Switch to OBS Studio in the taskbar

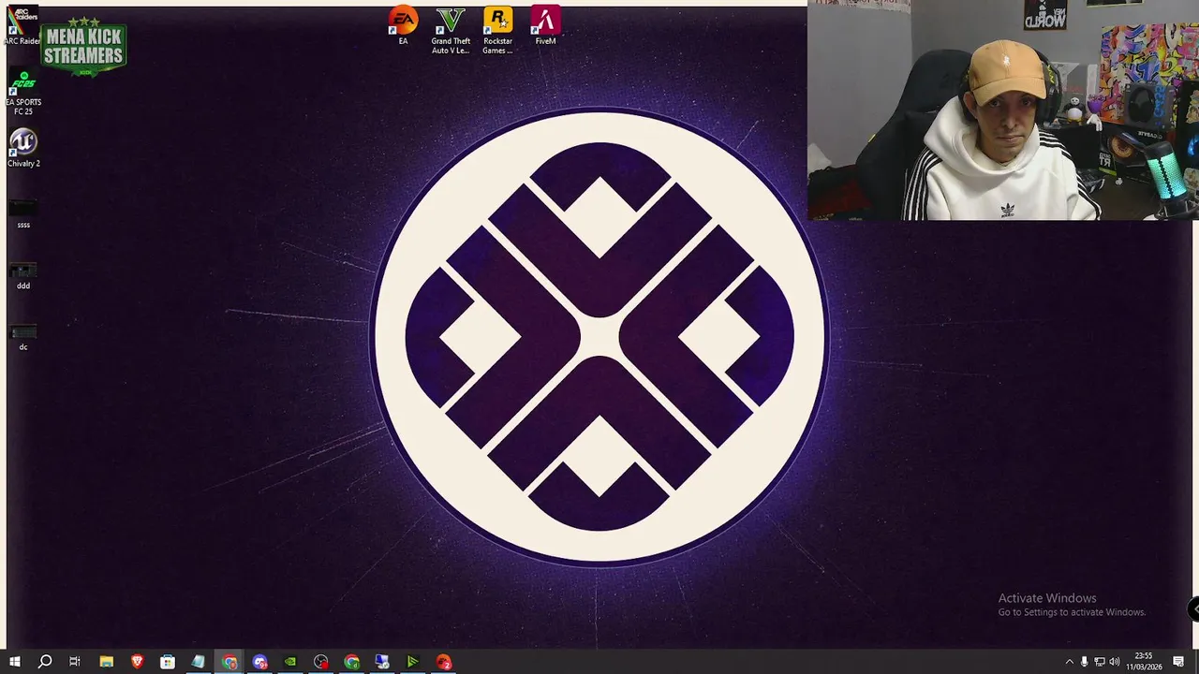pos(321,662)
